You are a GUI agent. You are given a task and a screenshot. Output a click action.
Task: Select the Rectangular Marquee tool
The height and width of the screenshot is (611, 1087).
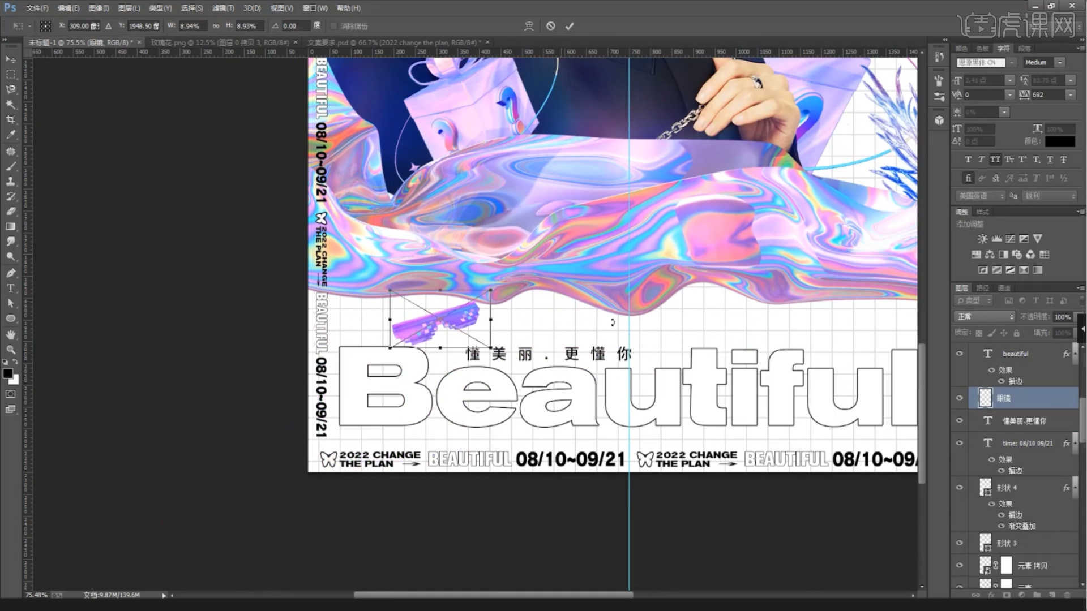[10, 74]
